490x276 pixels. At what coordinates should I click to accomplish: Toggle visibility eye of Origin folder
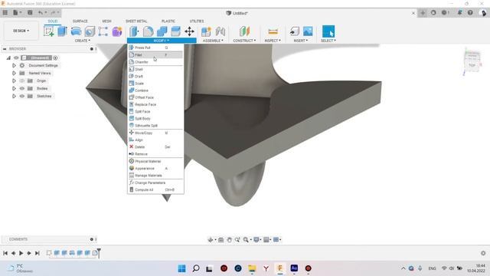22,80
